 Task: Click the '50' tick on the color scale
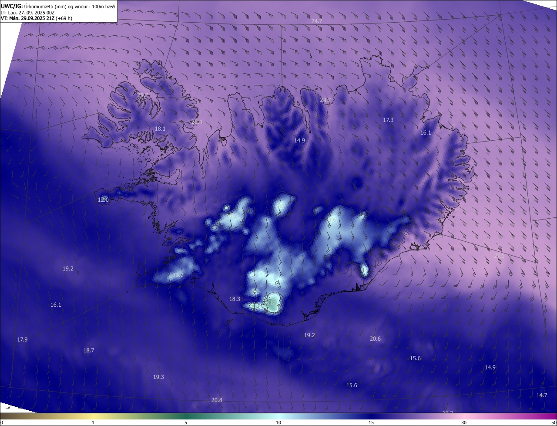(553, 423)
